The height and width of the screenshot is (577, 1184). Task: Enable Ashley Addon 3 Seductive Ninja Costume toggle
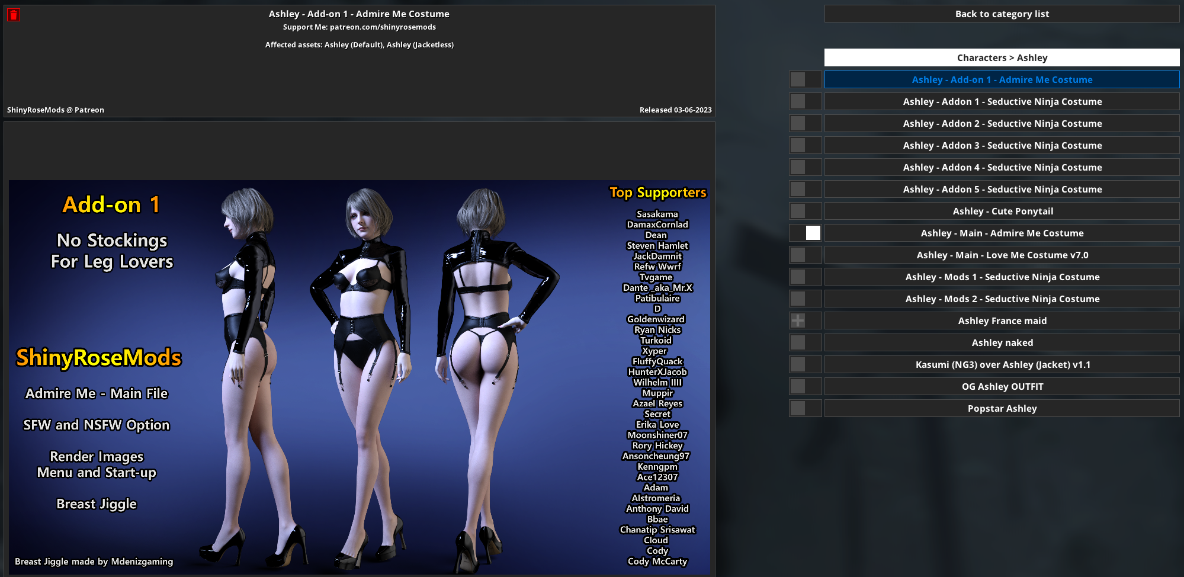tap(806, 145)
